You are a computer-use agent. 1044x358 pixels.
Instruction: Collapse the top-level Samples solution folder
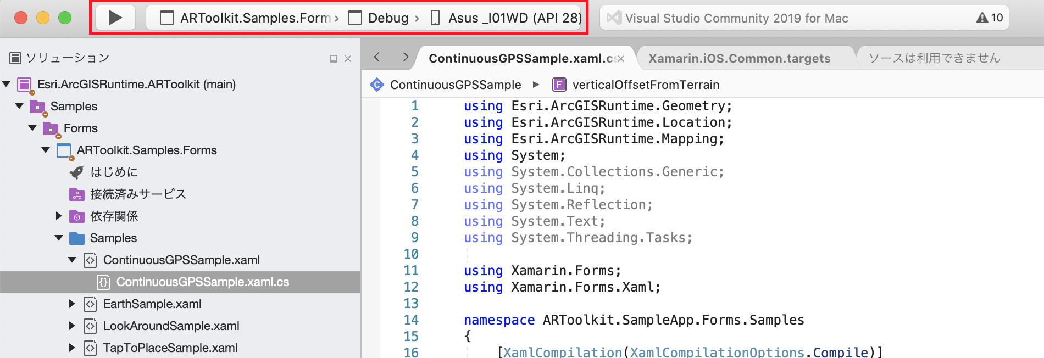pos(19,106)
